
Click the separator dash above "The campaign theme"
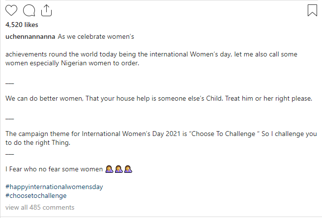(10, 119)
